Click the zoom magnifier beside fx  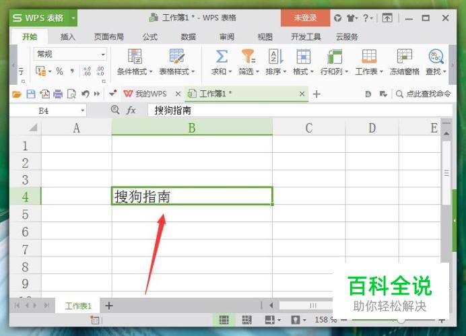click(x=115, y=110)
